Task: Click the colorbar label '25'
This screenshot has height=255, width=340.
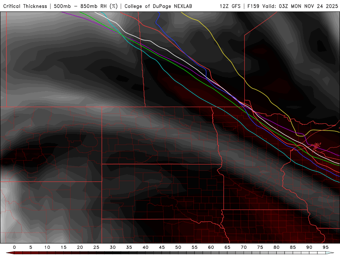Action: pyautogui.click(x=96, y=247)
